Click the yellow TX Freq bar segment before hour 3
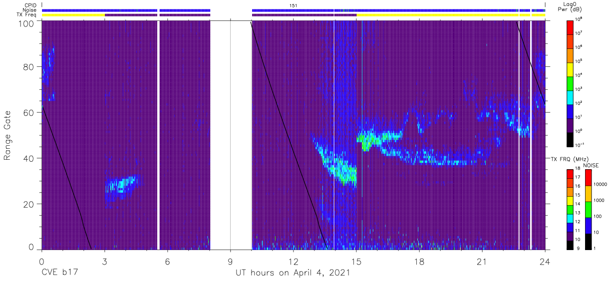 73,15
